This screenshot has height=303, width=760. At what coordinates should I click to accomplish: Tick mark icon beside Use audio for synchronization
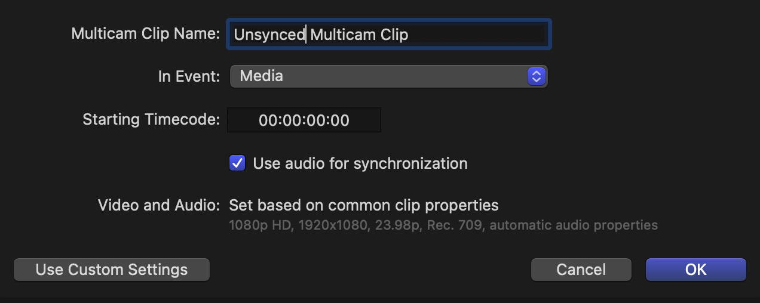pyautogui.click(x=237, y=163)
